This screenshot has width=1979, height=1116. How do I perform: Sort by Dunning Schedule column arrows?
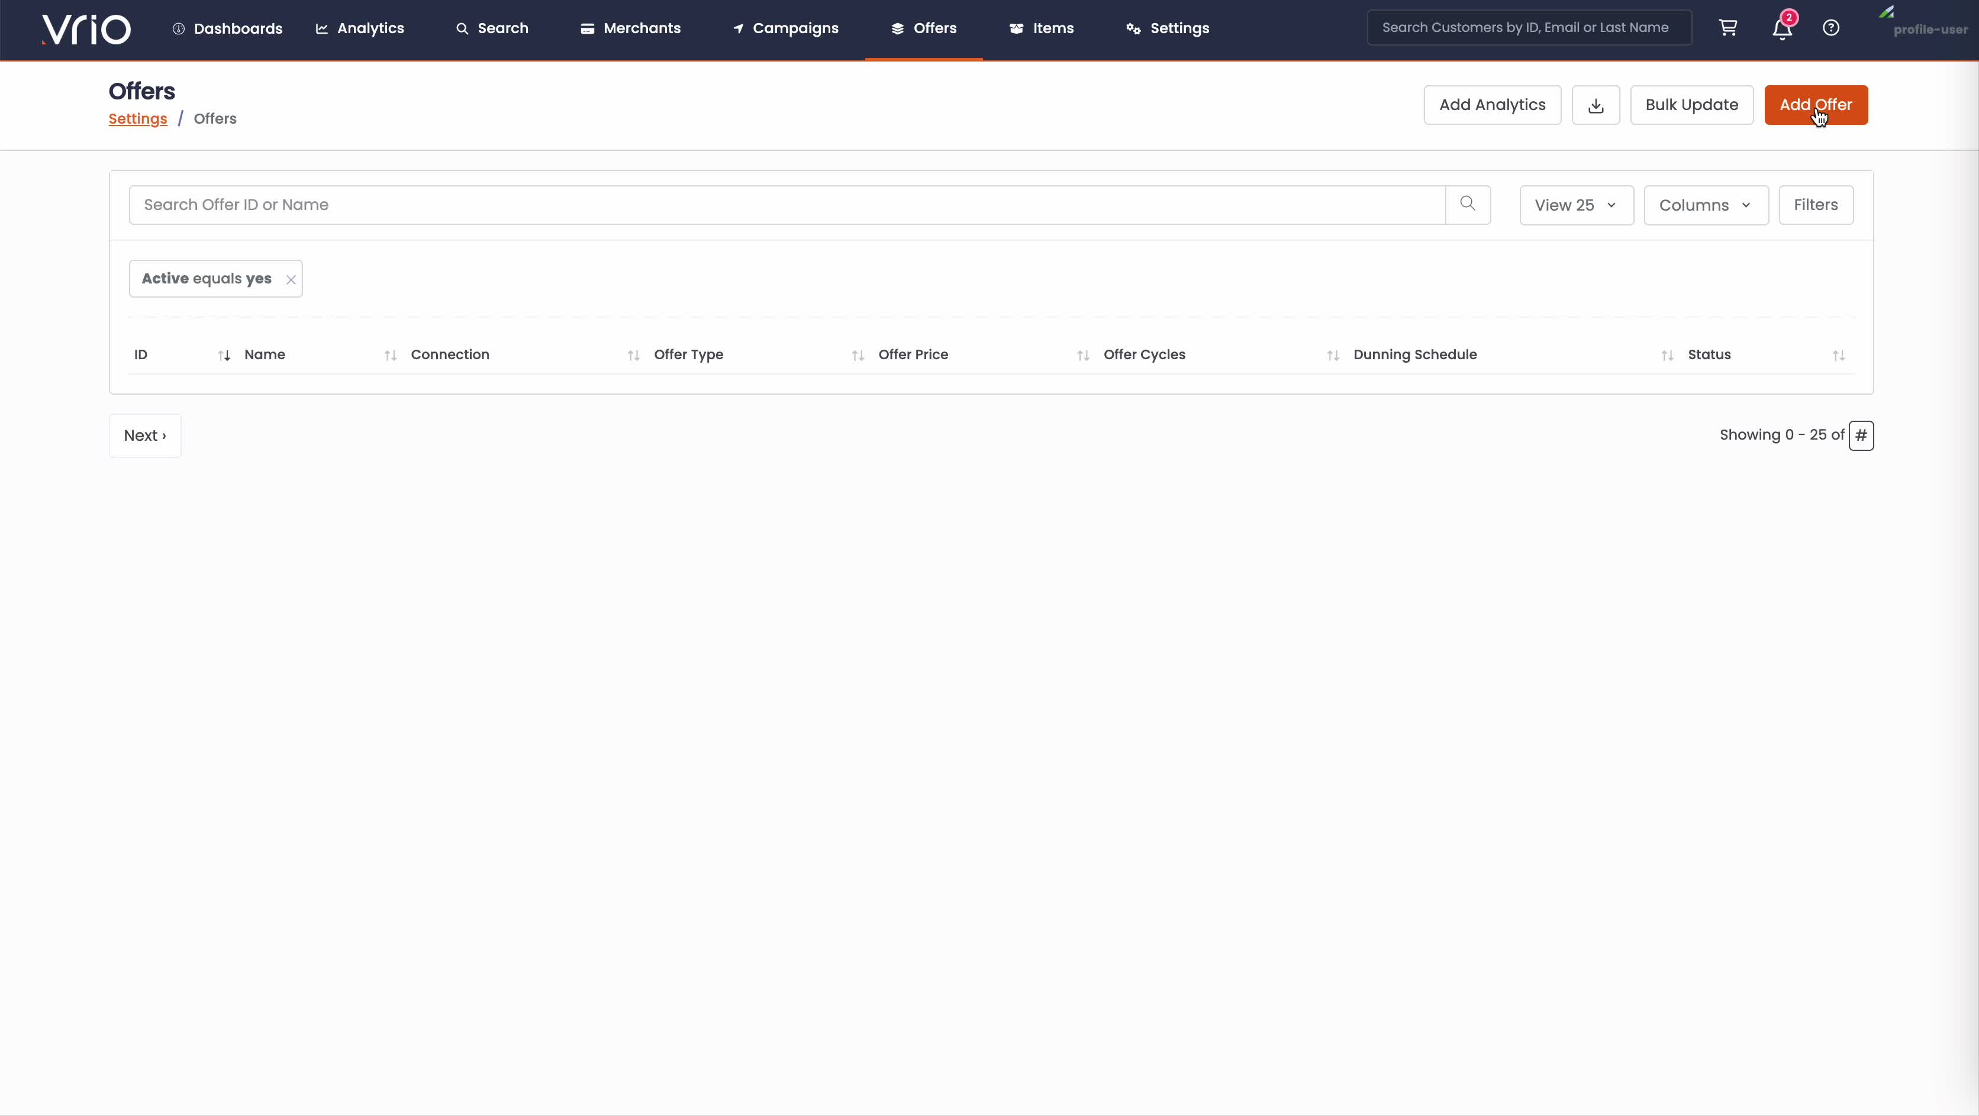point(1667,356)
